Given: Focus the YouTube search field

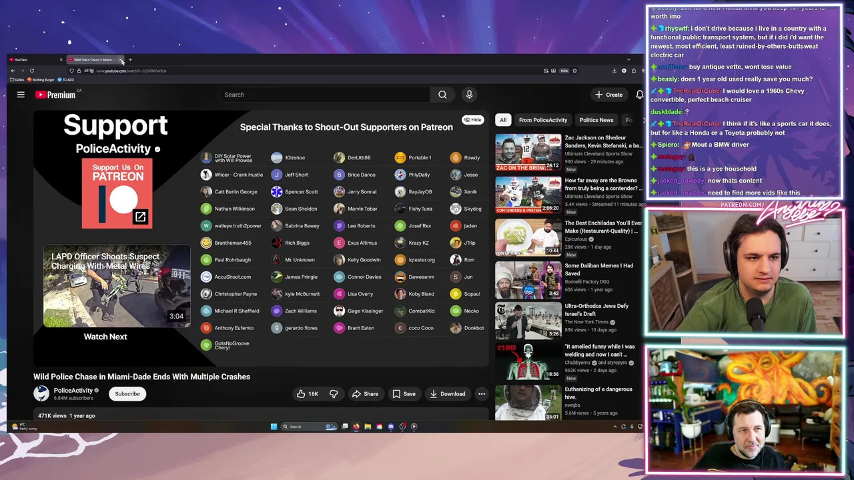Looking at the screenshot, I should [x=325, y=95].
